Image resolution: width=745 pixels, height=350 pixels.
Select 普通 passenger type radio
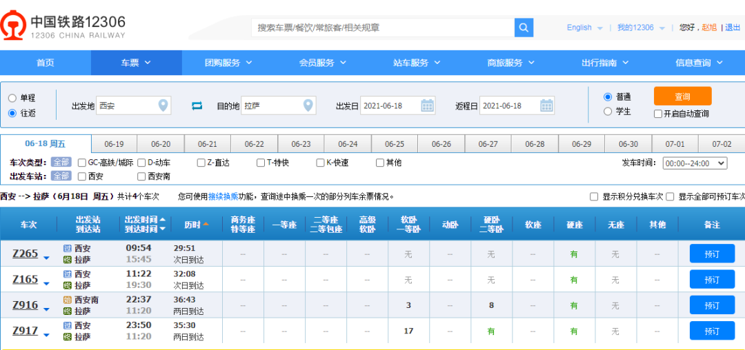tap(608, 96)
